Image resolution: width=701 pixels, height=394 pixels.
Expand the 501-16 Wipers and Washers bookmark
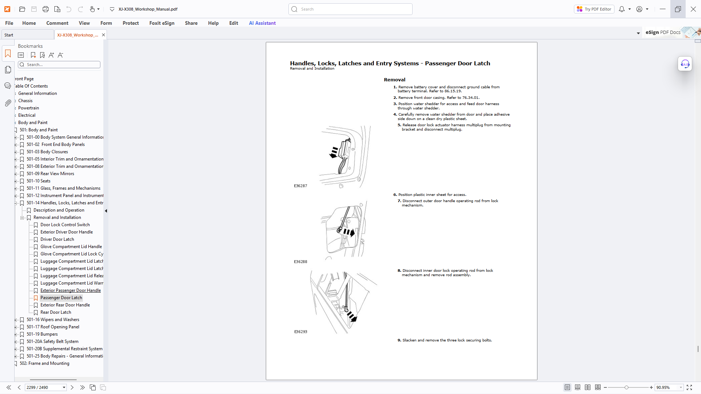(15, 320)
